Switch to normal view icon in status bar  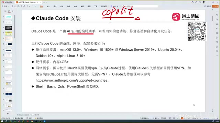[170, 118]
